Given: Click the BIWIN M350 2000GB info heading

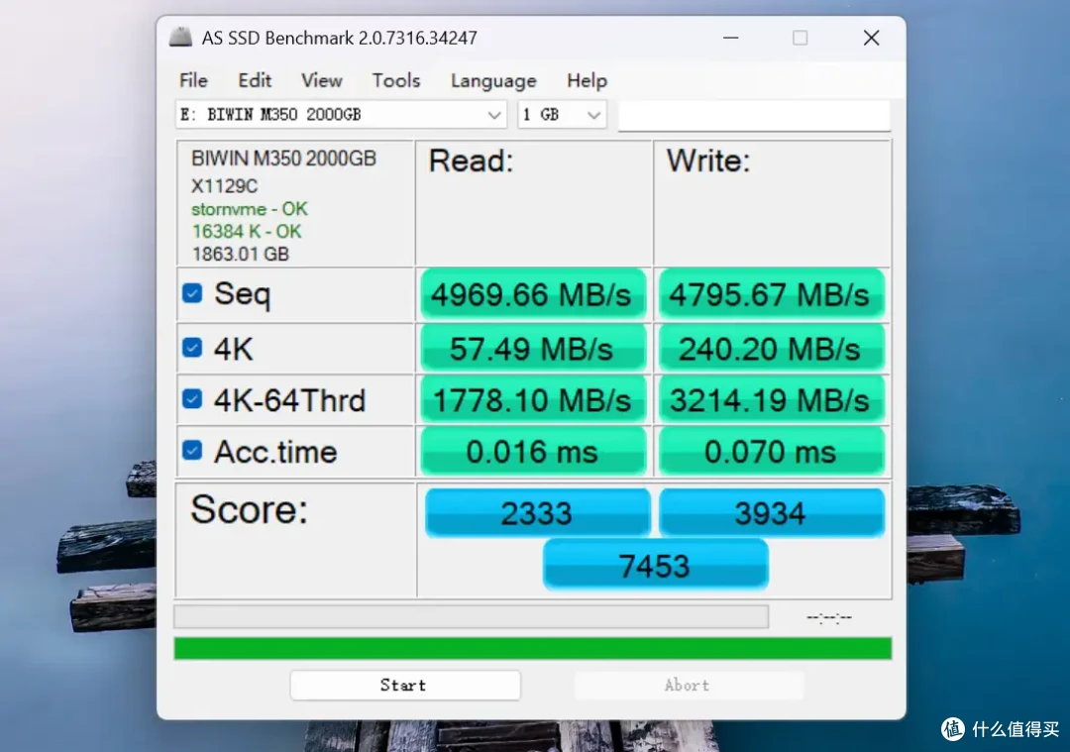Looking at the screenshot, I should [x=284, y=159].
